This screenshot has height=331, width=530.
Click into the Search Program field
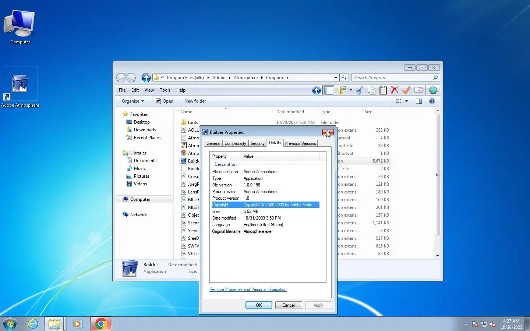click(x=392, y=78)
